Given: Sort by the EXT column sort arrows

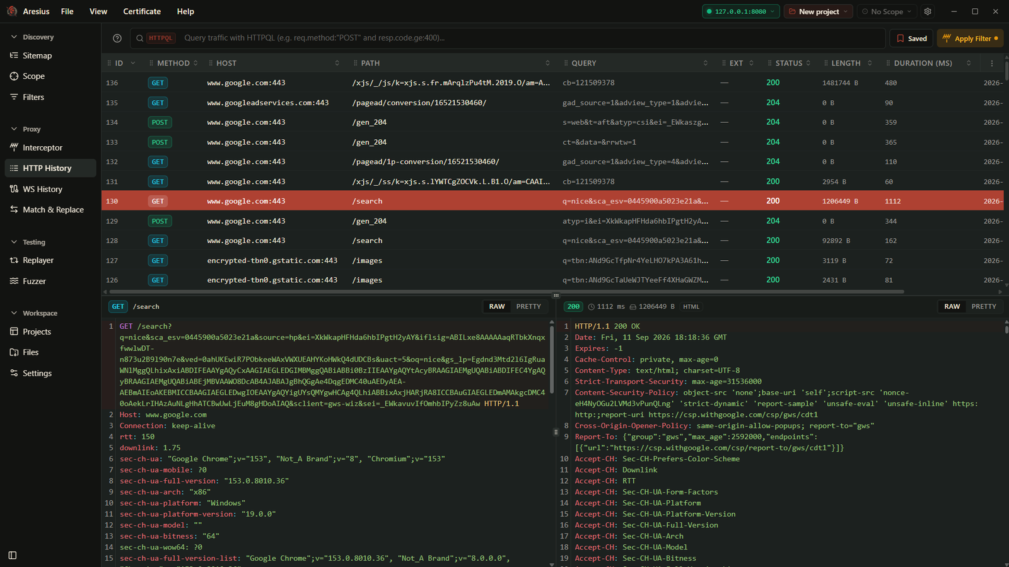Looking at the screenshot, I should [x=751, y=63].
